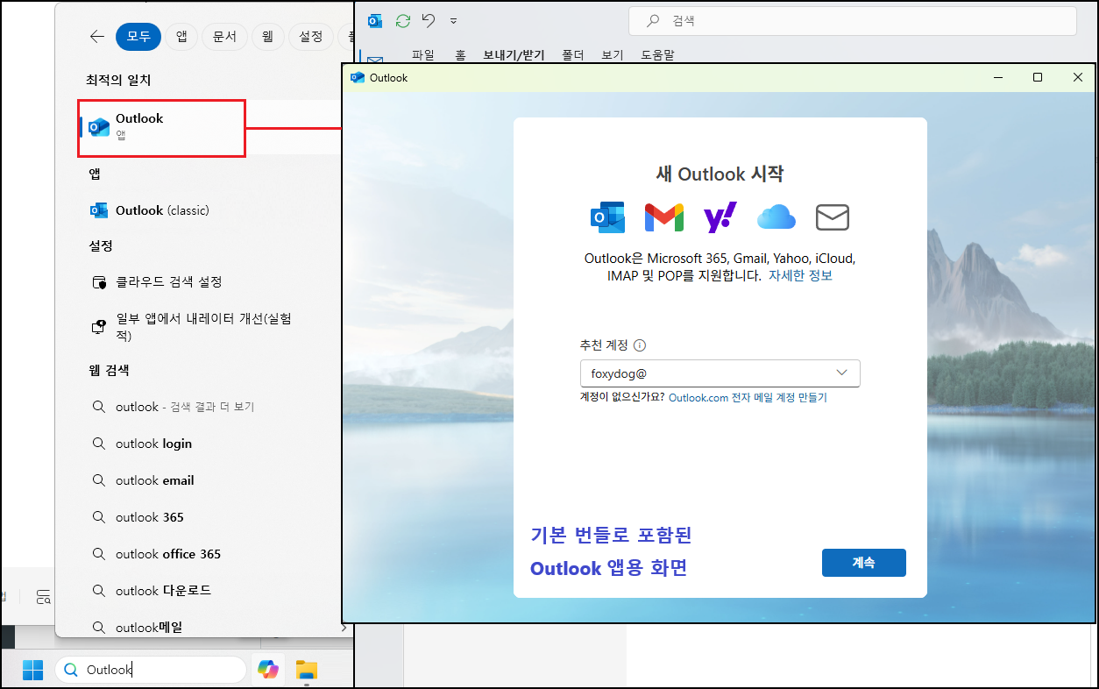Image resolution: width=1099 pixels, height=689 pixels.
Task: Click the iCloud cloud icon
Action: 776,217
